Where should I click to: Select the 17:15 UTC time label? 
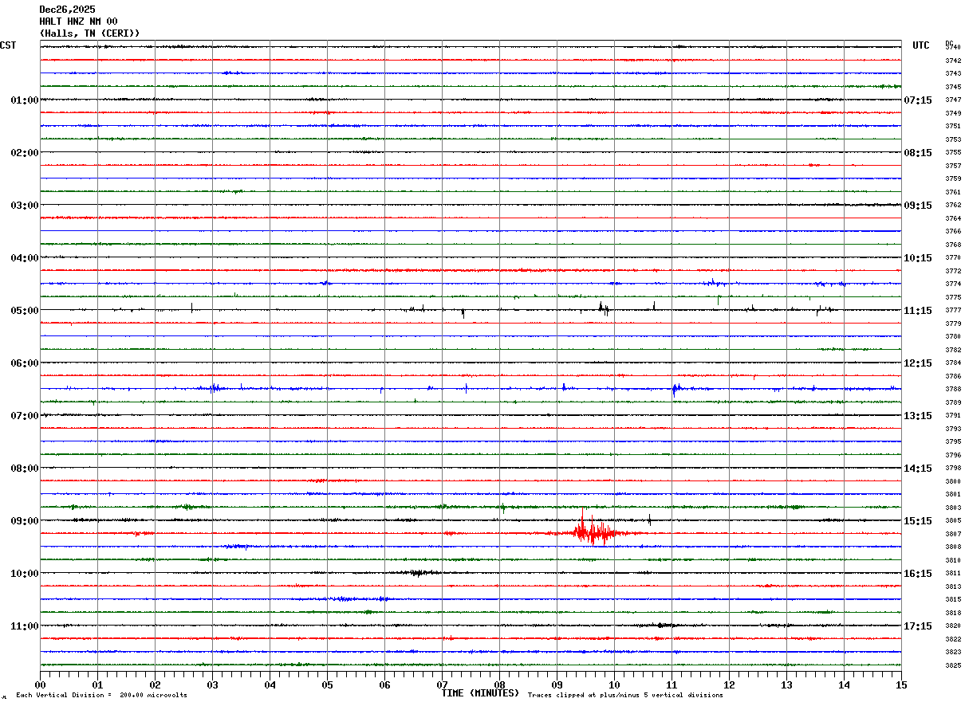click(x=918, y=626)
